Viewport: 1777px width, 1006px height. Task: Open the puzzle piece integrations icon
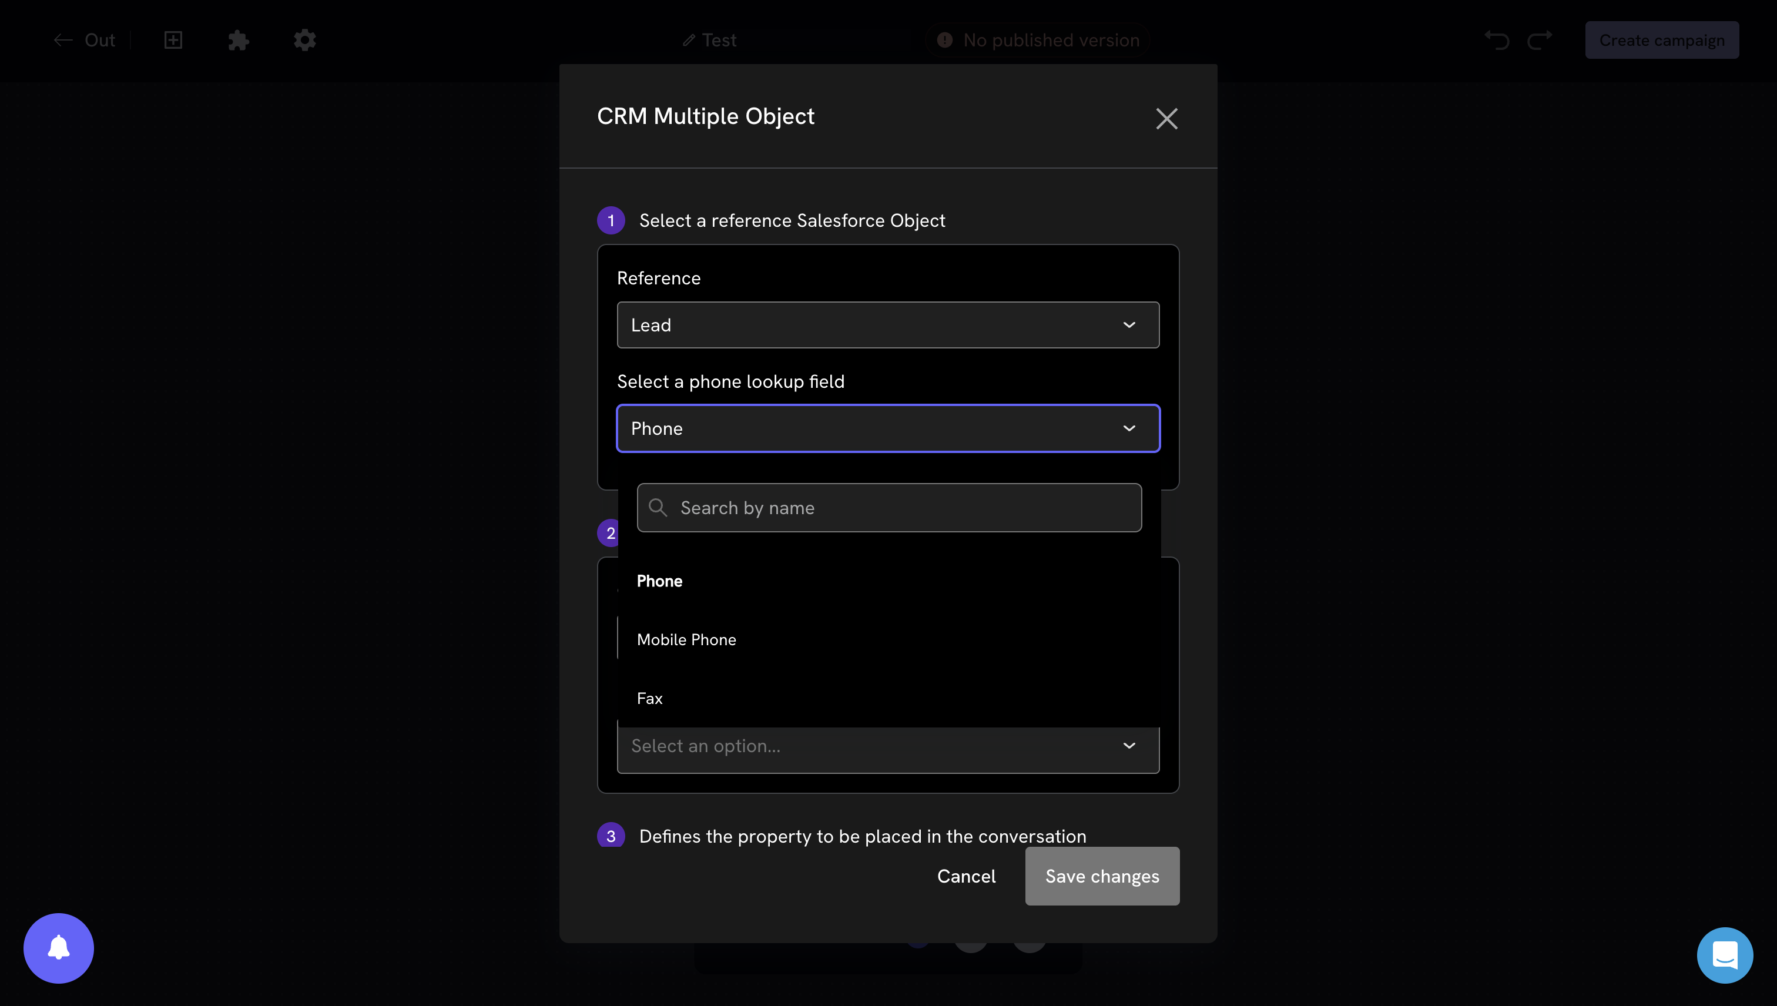click(239, 40)
